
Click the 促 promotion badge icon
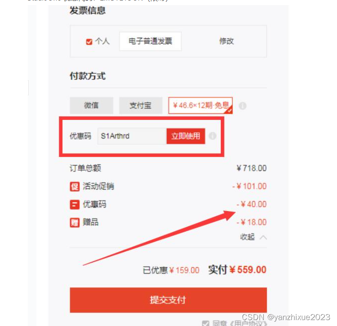coord(75,186)
